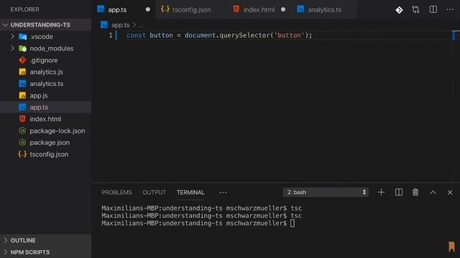Open analytics.ts in the explorer
This screenshot has width=460, height=258.
tap(45, 84)
